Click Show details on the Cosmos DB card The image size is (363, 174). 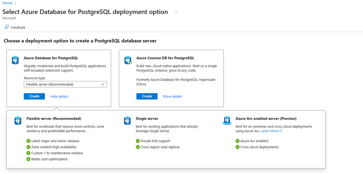click(x=172, y=97)
